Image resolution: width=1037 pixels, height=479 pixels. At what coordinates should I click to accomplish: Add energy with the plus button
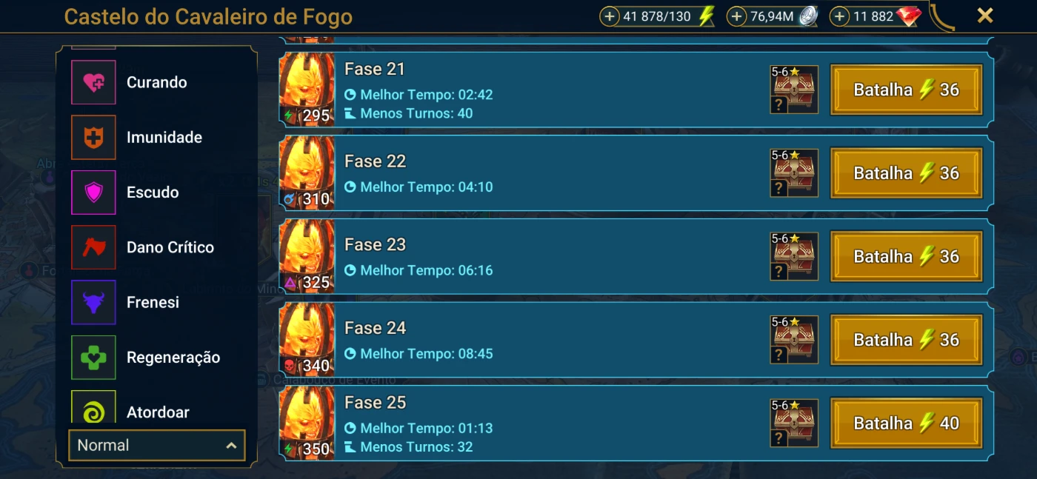pyautogui.click(x=610, y=16)
